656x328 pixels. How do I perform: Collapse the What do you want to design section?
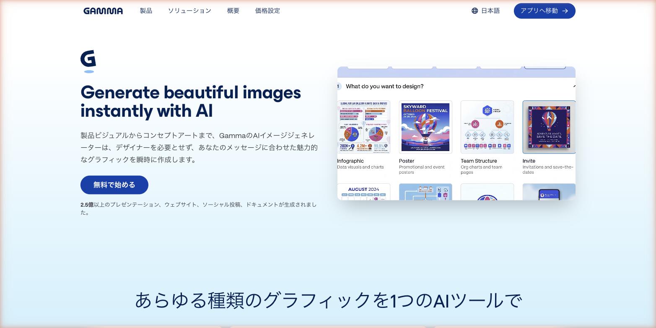574,86
